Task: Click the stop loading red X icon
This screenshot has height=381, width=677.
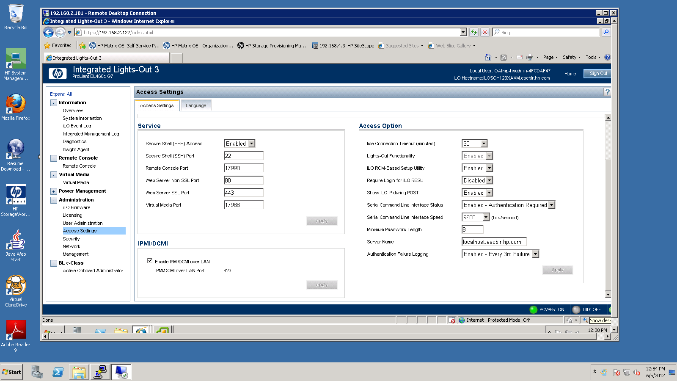Action: click(x=485, y=33)
